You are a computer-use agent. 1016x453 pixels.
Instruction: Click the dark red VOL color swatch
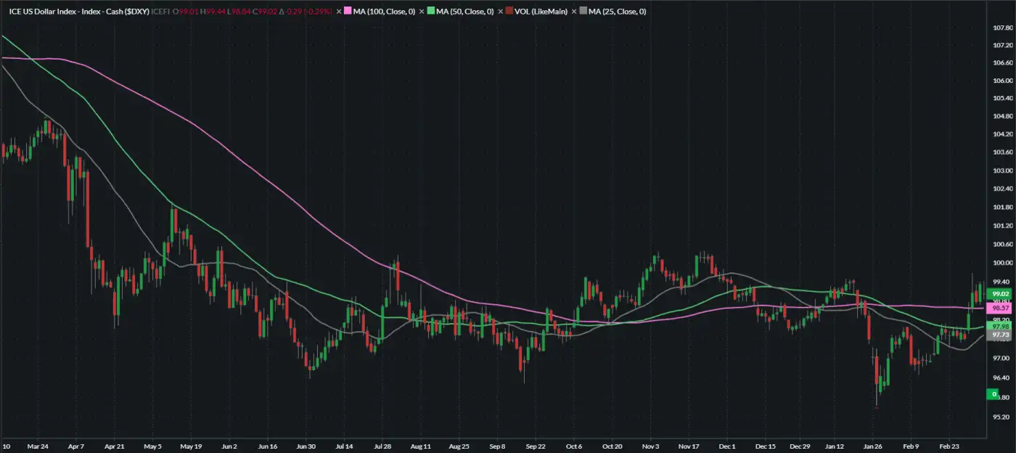pos(509,12)
